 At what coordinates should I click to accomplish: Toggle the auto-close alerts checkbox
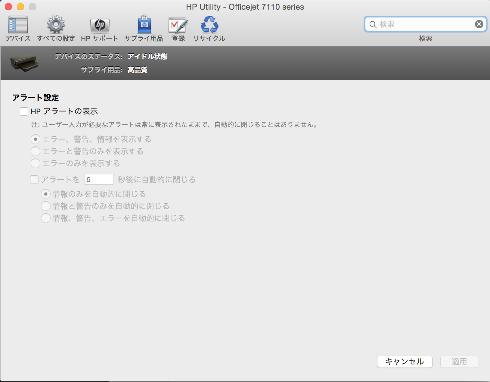coord(34,180)
